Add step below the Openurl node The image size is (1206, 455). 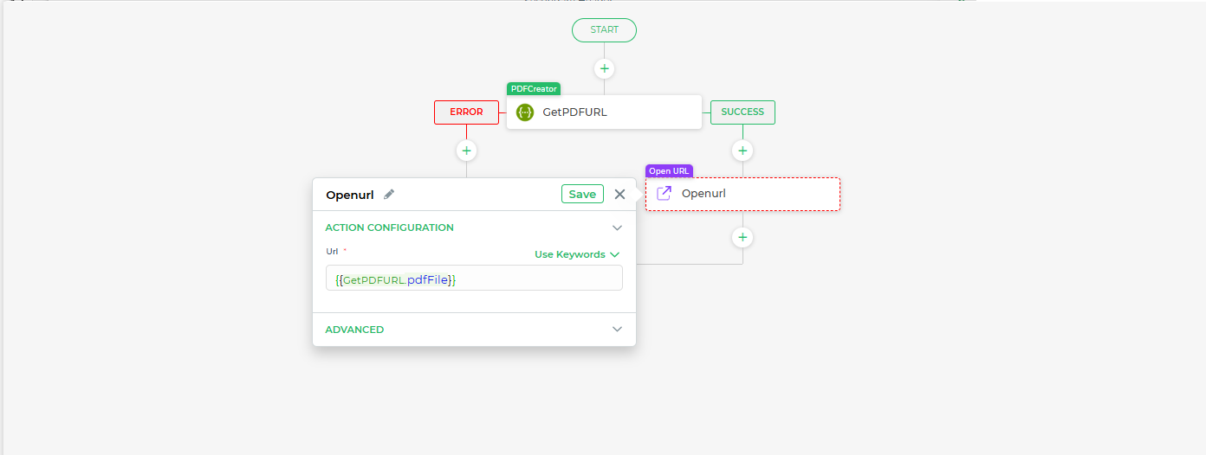coord(742,237)
